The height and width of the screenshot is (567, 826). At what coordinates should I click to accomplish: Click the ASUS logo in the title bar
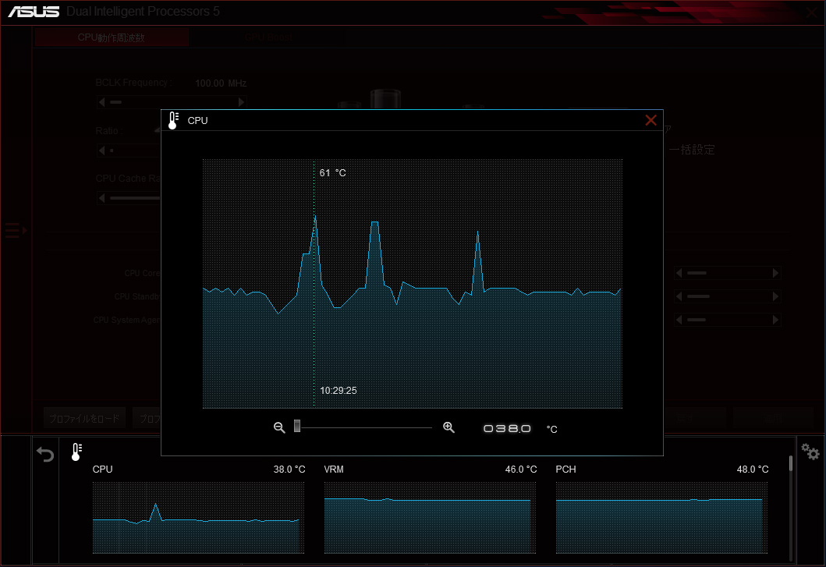(34, 12)
